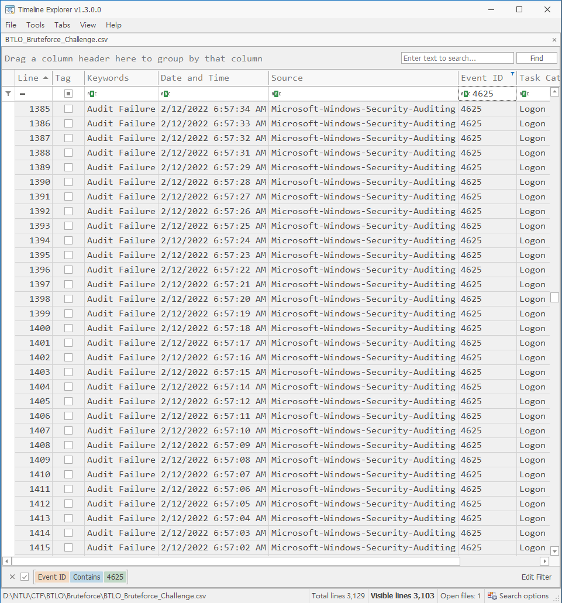Select the BTLO_Bruteforce_Challenge.csv tab

(57, 40)
